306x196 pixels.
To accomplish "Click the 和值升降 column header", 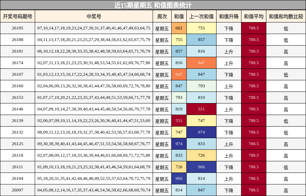I will point(229,16).
